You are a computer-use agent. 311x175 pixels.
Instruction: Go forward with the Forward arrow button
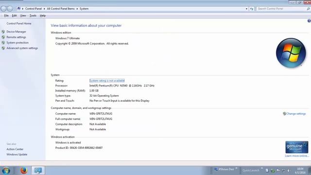[10, 9]
